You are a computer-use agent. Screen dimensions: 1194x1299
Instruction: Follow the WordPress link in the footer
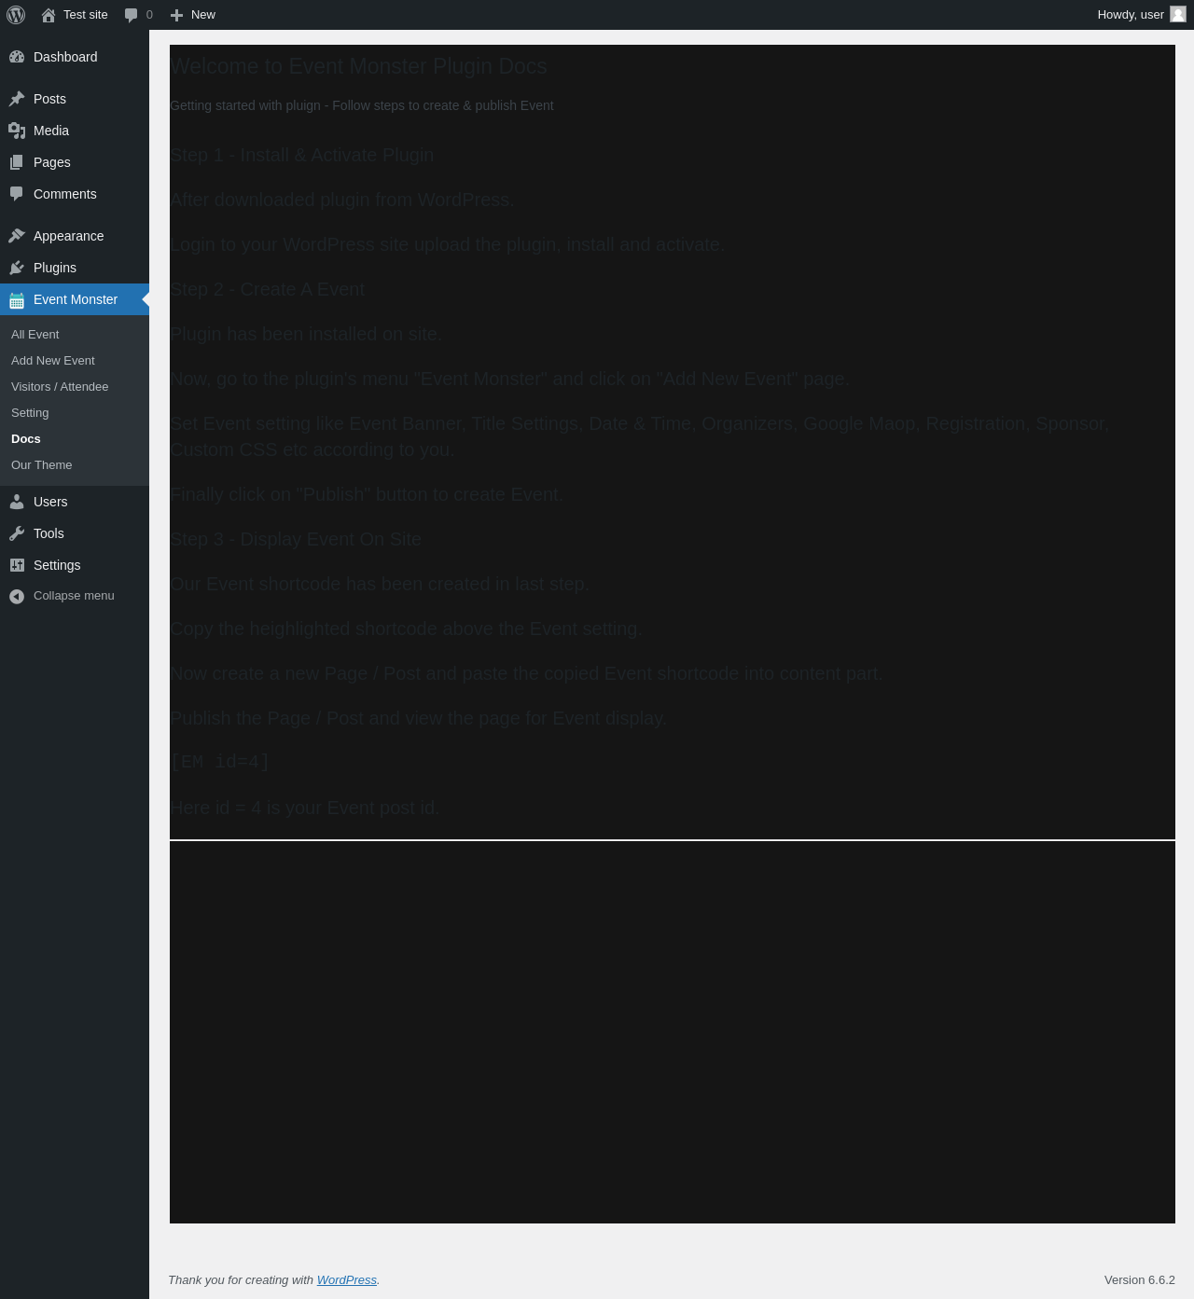tap(346, 1280)
